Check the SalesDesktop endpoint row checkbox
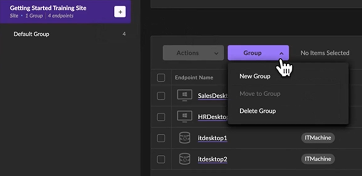Image resolution: width=362 pixels, height=176 pixels. click(161, 96)
